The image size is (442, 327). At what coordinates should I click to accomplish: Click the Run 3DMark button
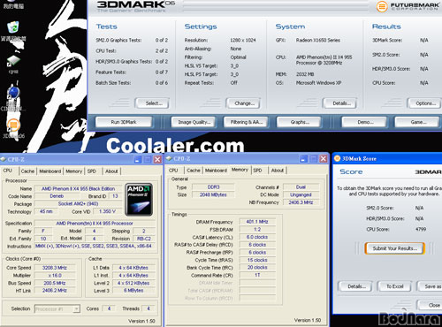point(124,122)
